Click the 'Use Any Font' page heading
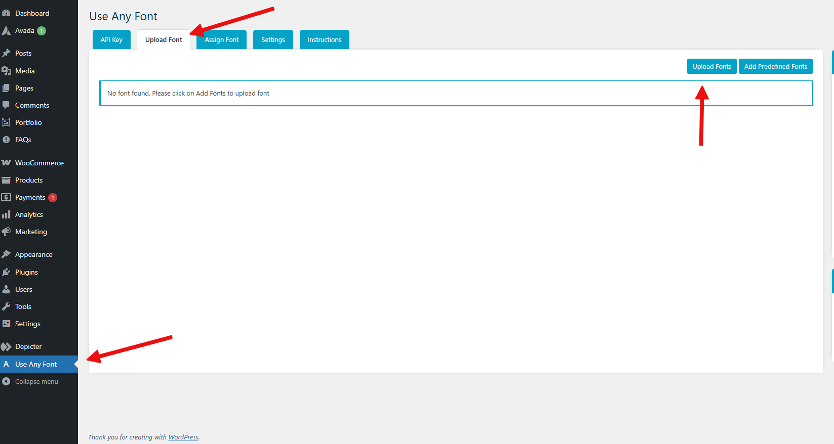Viewport: 834px width, 444px height. coord(123,16)
